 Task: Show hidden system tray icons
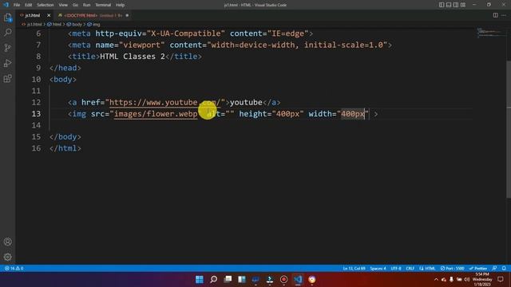click(x=436, y=280)
